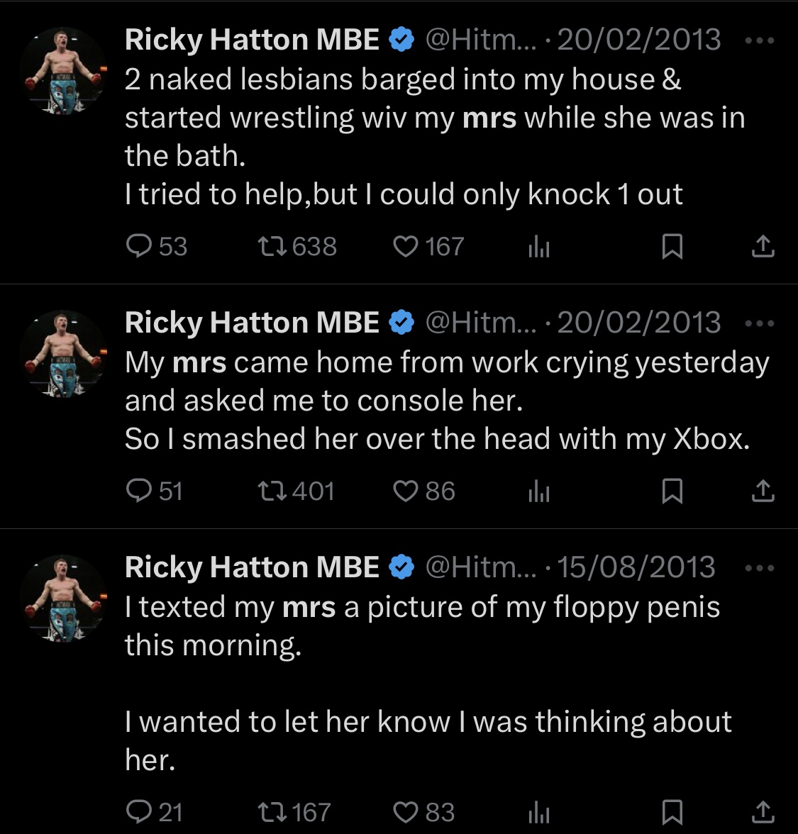The width and height of the screenshot is (798, 834).
Task: Open the 15/08/2013 tweet date link
Action: pos(636,567)
